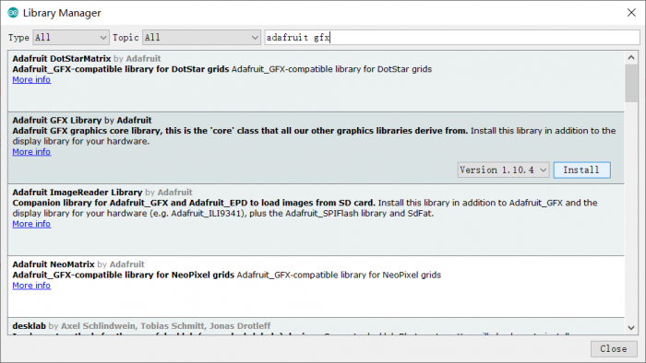Open More info for Adafruit DotStarMatrix
Image resolution: width=646 pixels, height=363 pixels.
tap(31, 80)
